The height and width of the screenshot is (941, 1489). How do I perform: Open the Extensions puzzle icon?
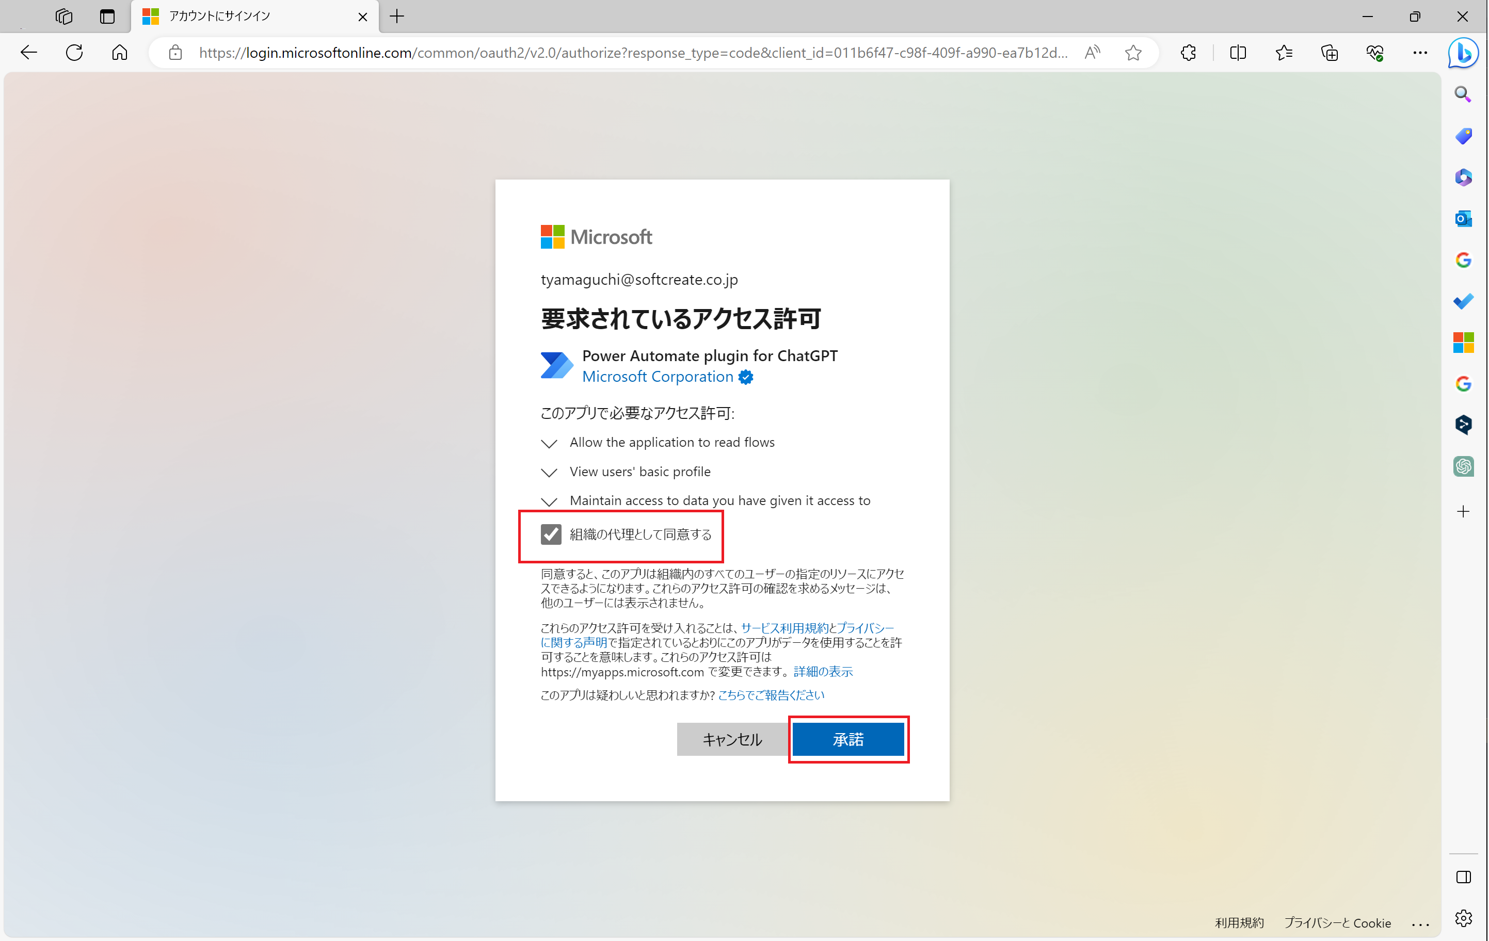coord(1188,53)
